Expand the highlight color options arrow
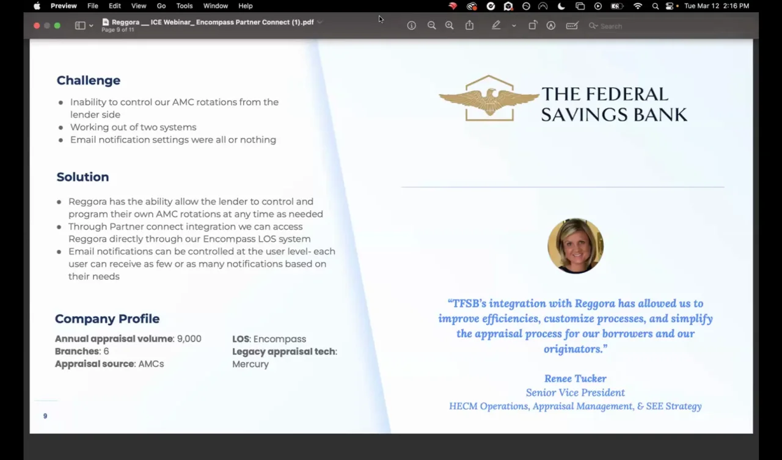This screenshot has height=460, width=782. (x=514, y=26)
